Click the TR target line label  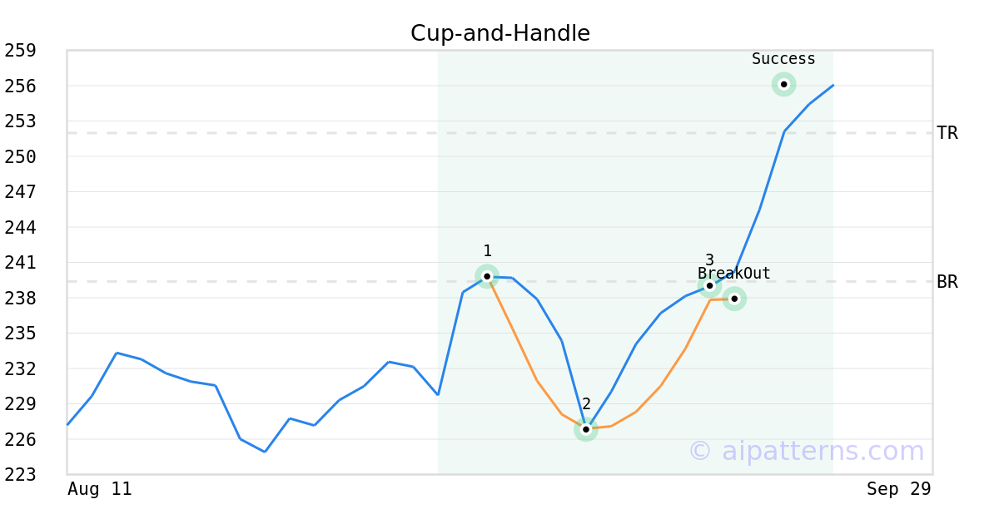point(947,133)
